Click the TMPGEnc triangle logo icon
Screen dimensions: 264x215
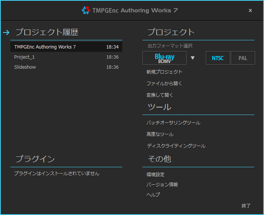pyautogui.click(x=86, y=10)
